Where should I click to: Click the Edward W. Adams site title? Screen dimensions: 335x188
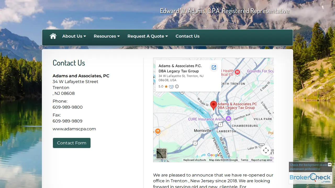[x=225, y=11]
